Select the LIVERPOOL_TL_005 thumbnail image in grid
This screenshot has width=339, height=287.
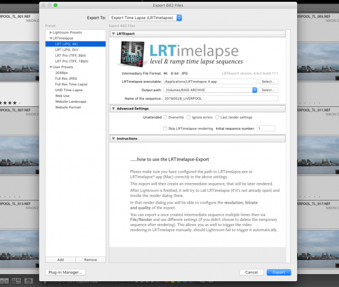coord(318,62)
